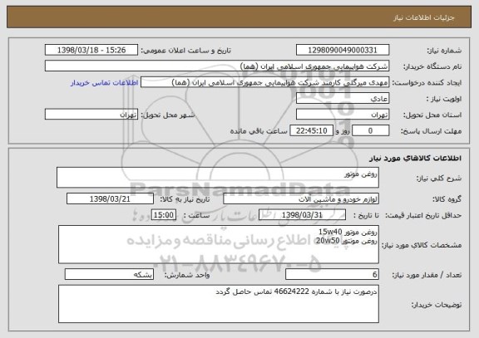This screenshot has height=338, width=479.
Task: Select the label تعداد / مقدار مورد نیاز
Action: point(427,275)
